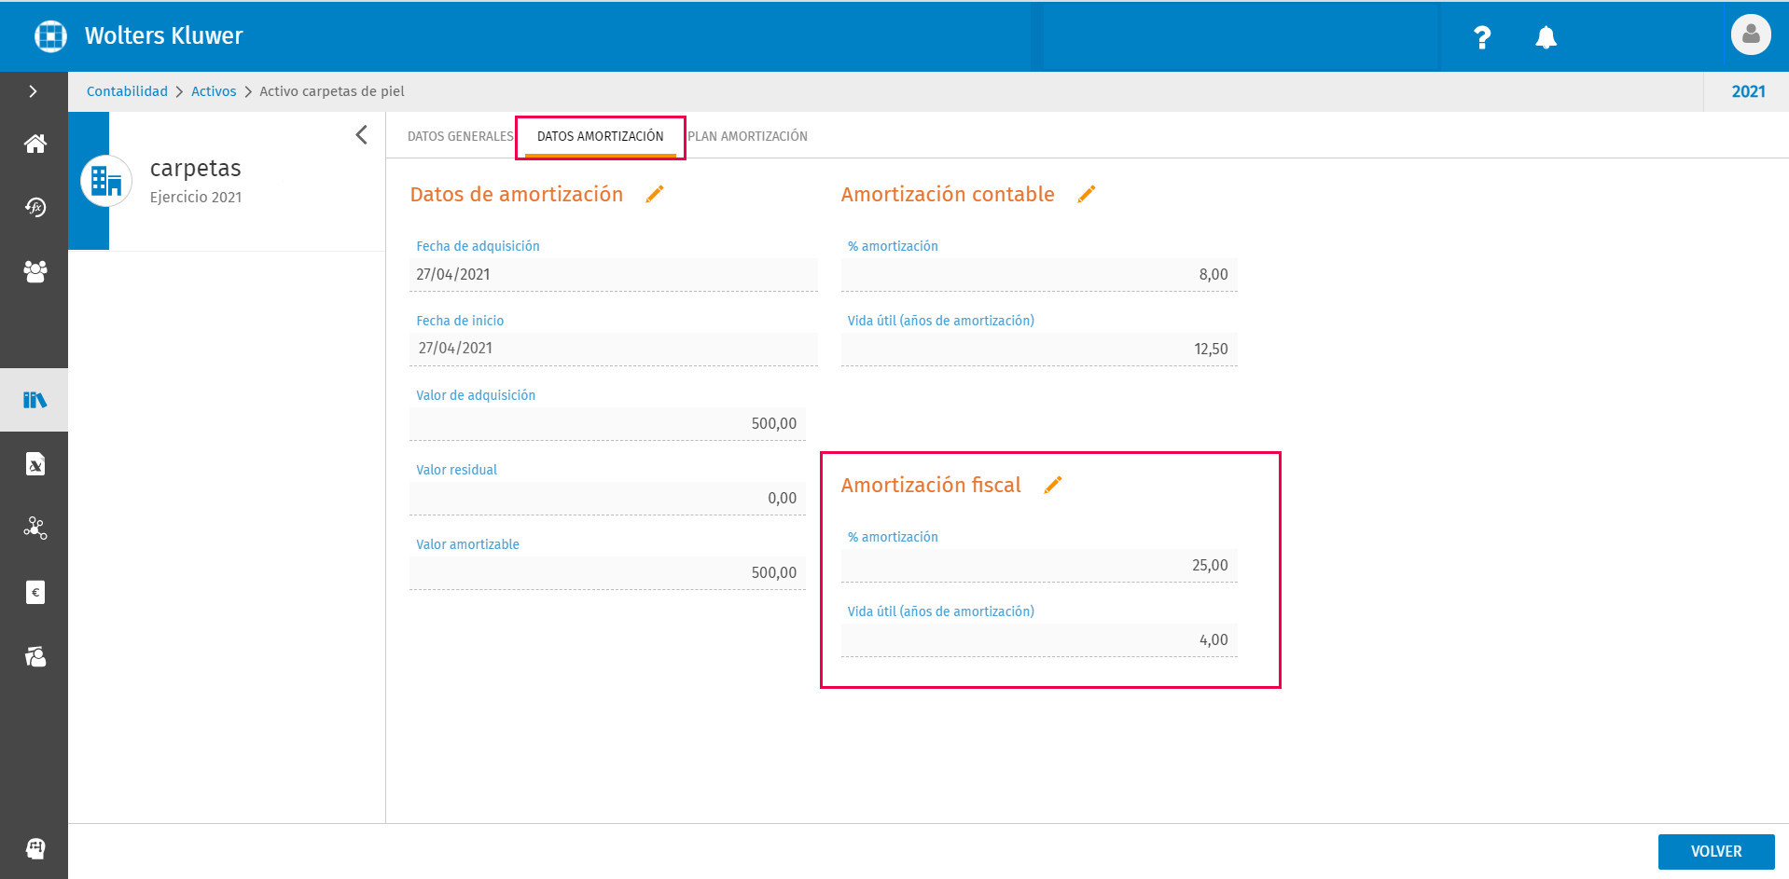Open the euro document sidebar icon
The height and width of the screenshot is (879, 1789).
(x=35, y=592)
